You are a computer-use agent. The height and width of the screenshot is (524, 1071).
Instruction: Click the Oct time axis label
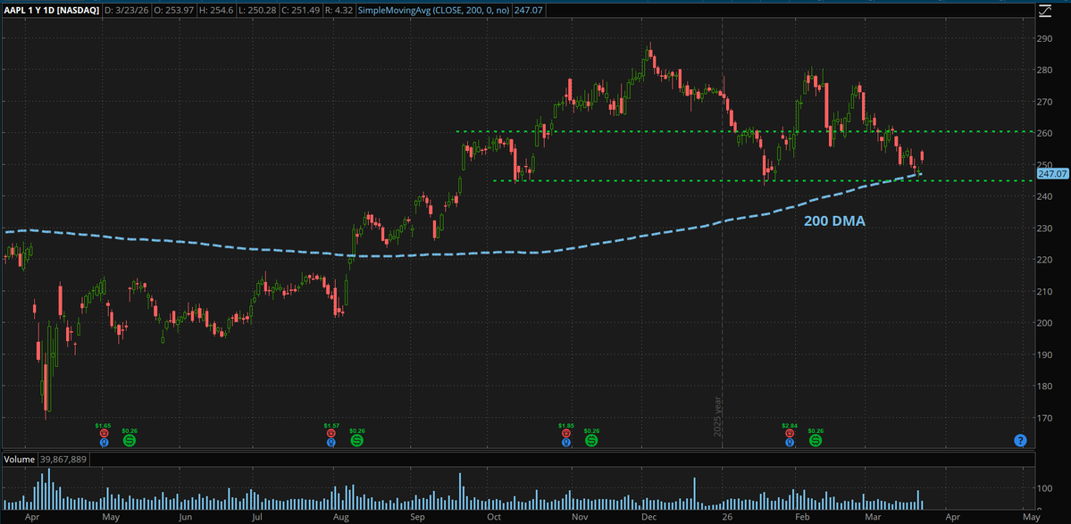click(x=493, y=517)
